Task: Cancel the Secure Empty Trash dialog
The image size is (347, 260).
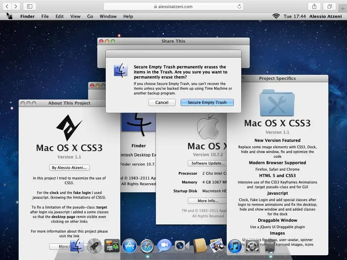Action: pyautogui.click(x=162, y=102)
